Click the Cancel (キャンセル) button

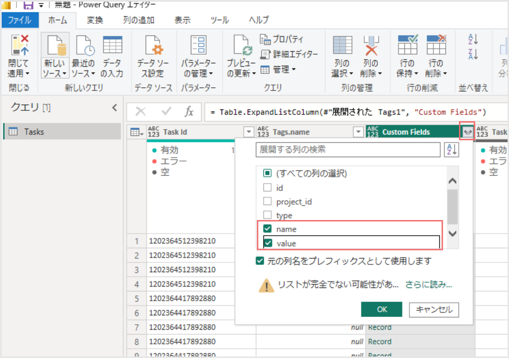pyautogui.click(x=434, y=309)
